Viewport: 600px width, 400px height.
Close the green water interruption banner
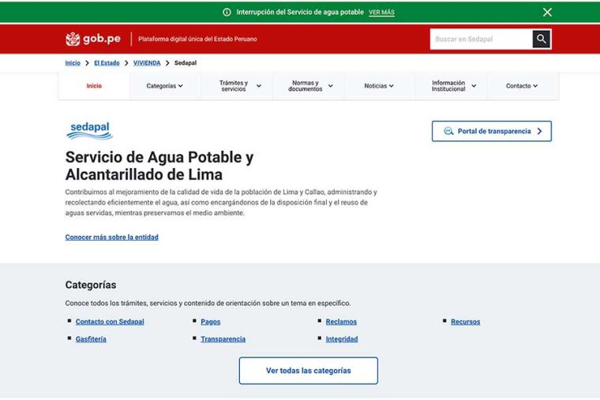pos(547,12)
